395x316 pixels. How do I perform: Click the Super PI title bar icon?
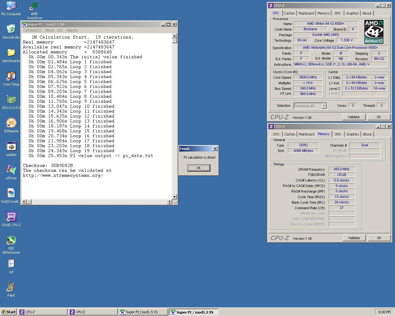pyautogui.click(x=24, y=24)
